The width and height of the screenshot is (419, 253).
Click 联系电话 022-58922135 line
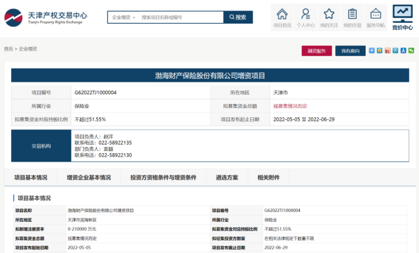[x=103, y=143]
